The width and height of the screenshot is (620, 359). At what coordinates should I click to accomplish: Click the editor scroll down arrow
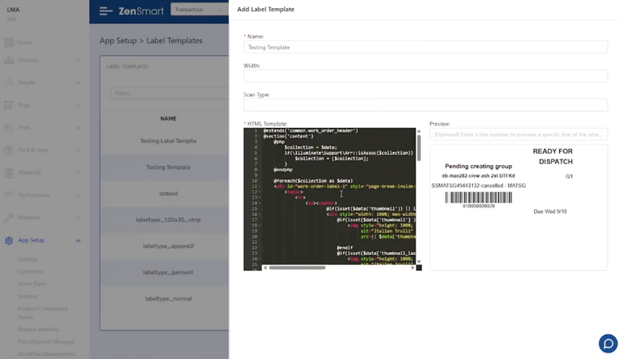coord(419,261)
